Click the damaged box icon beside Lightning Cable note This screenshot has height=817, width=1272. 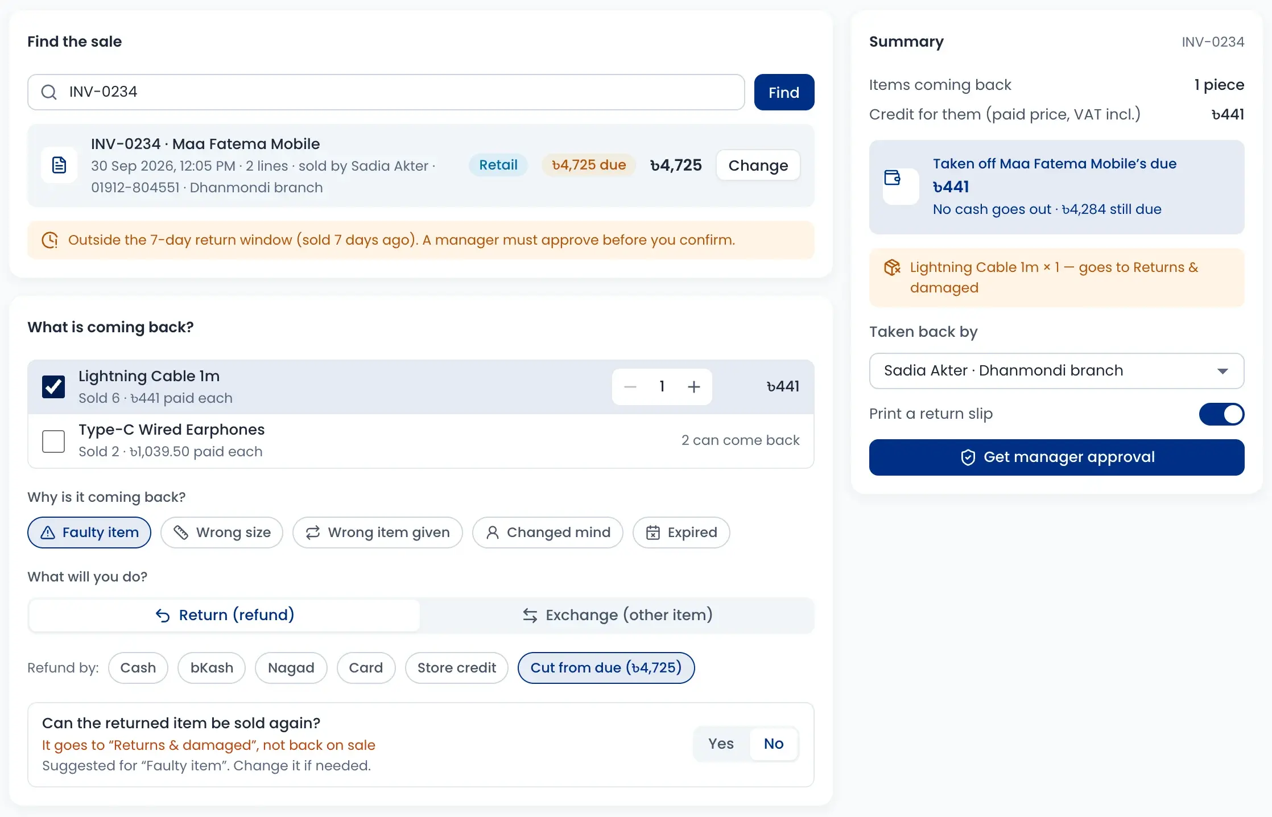point(892,267)
